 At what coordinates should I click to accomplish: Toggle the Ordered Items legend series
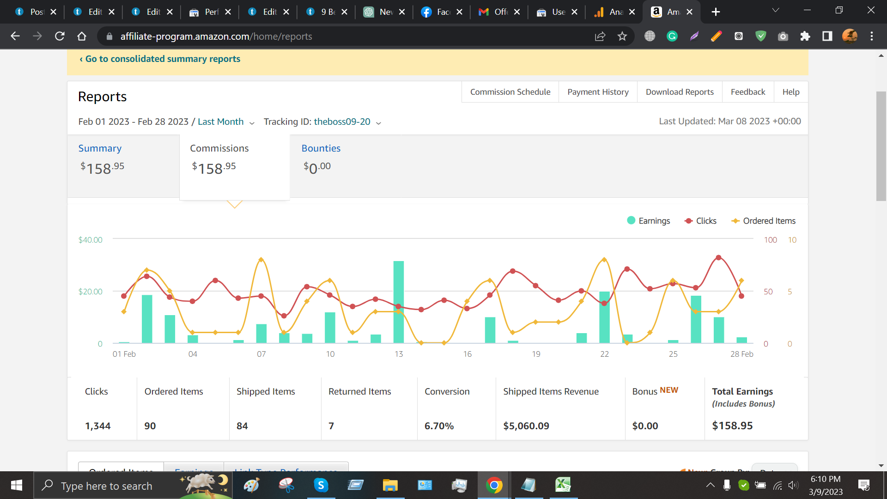[x=764, y=221]
